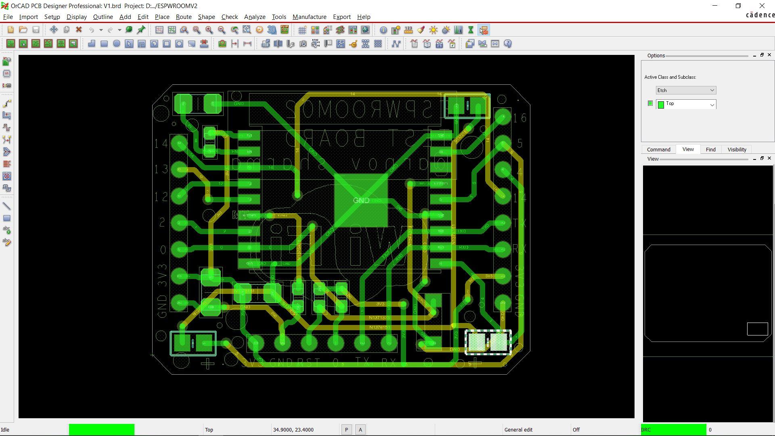This screenshot has width=775, height=436.
Task: Select the Add Line tool
Action: coord(7,206)
